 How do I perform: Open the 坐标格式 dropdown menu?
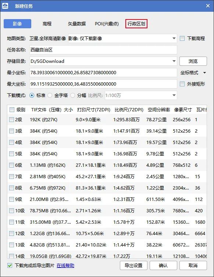193,73
